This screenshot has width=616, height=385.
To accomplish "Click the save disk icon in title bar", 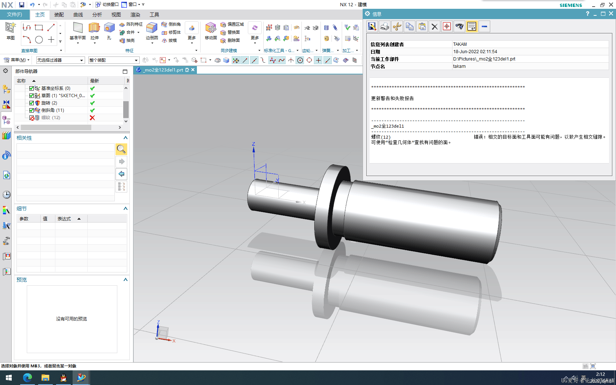I will pyautogui.click(x=22, y=5).
